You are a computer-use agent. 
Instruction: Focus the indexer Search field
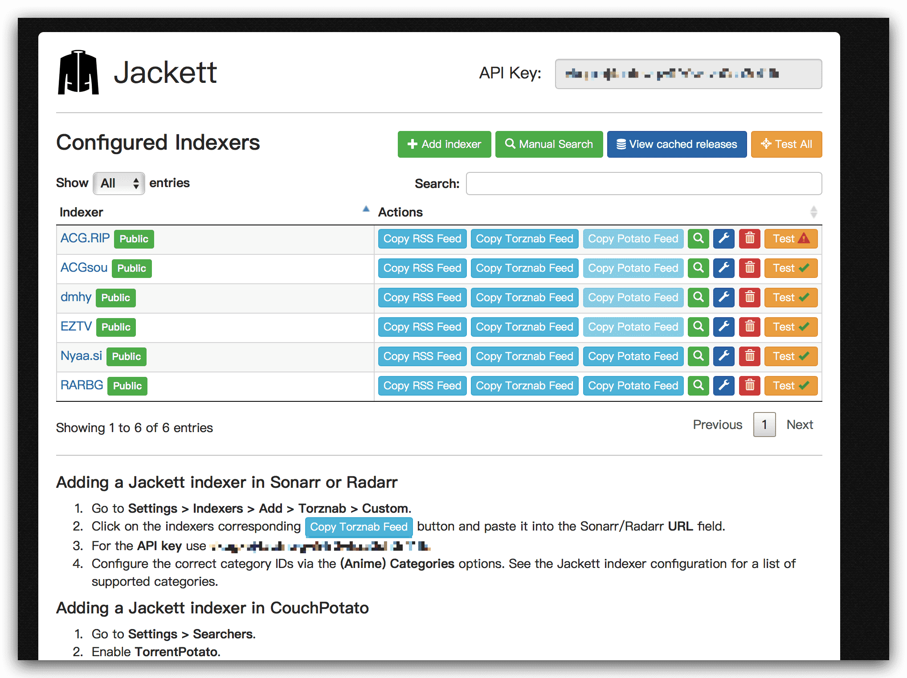644,184
